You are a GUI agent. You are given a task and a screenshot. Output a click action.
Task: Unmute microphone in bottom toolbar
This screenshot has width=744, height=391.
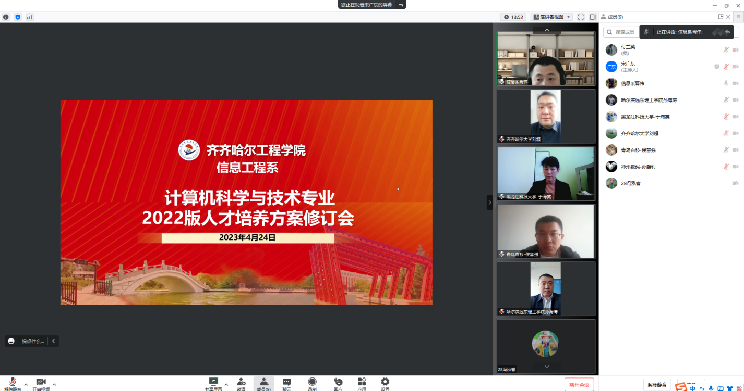pos(13,384)
